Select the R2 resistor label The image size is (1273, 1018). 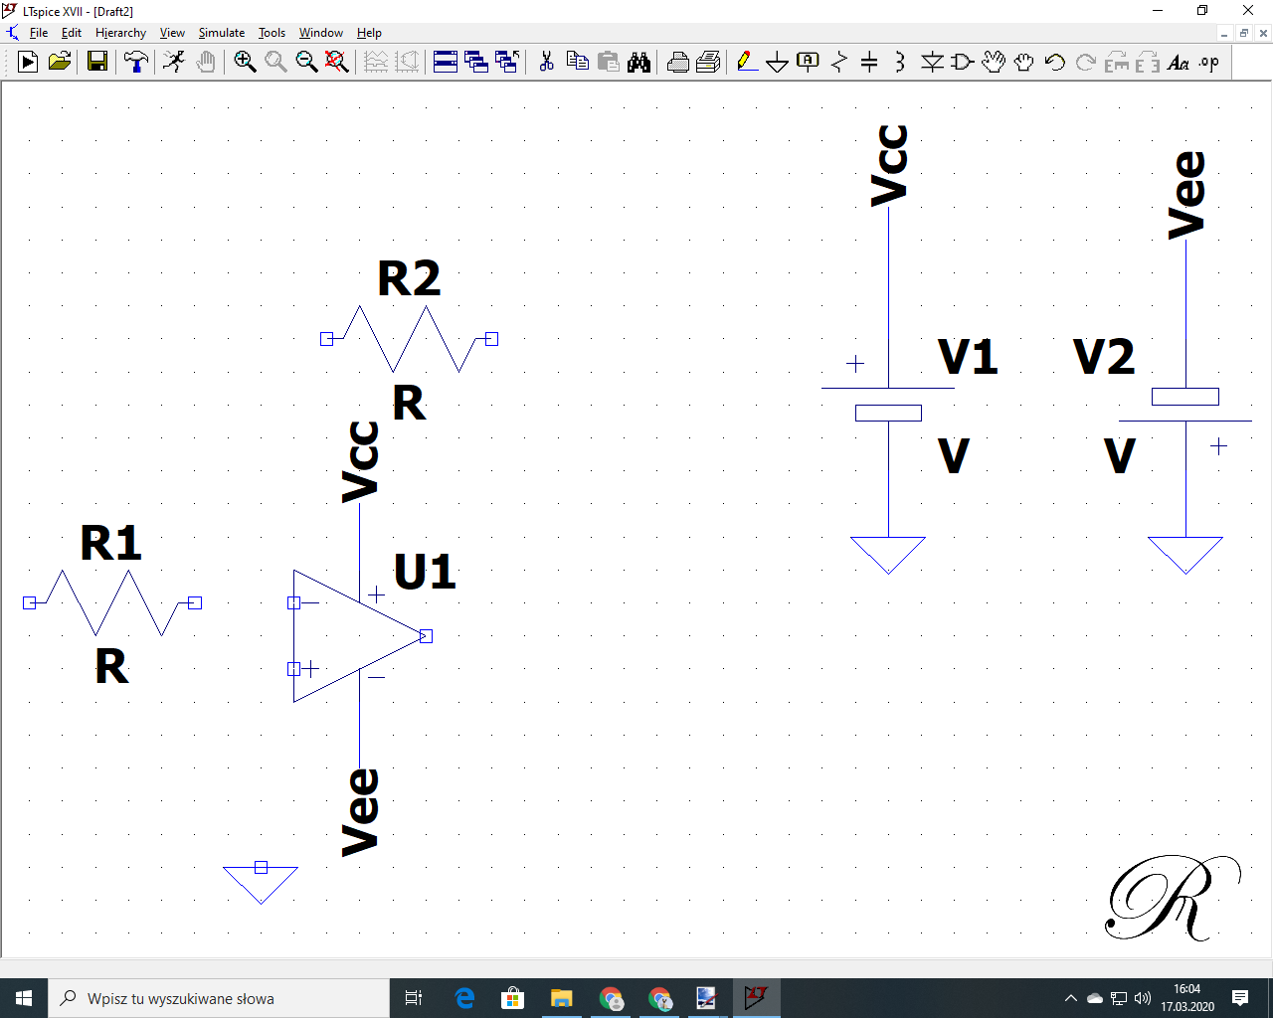point(409,279)
